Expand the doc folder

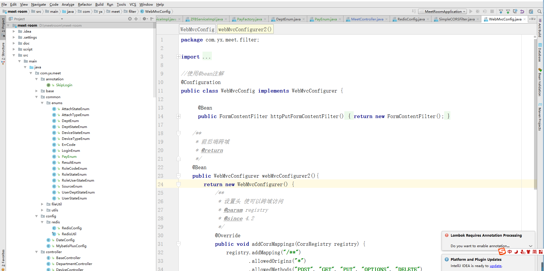(x=14, y=43)
